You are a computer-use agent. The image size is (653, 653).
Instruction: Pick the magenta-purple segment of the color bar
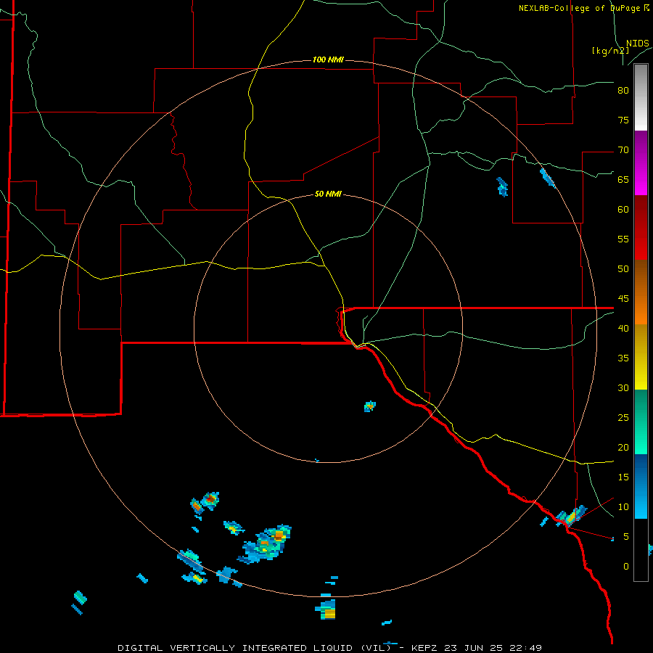pyautogui.click(x=641, y=163)
